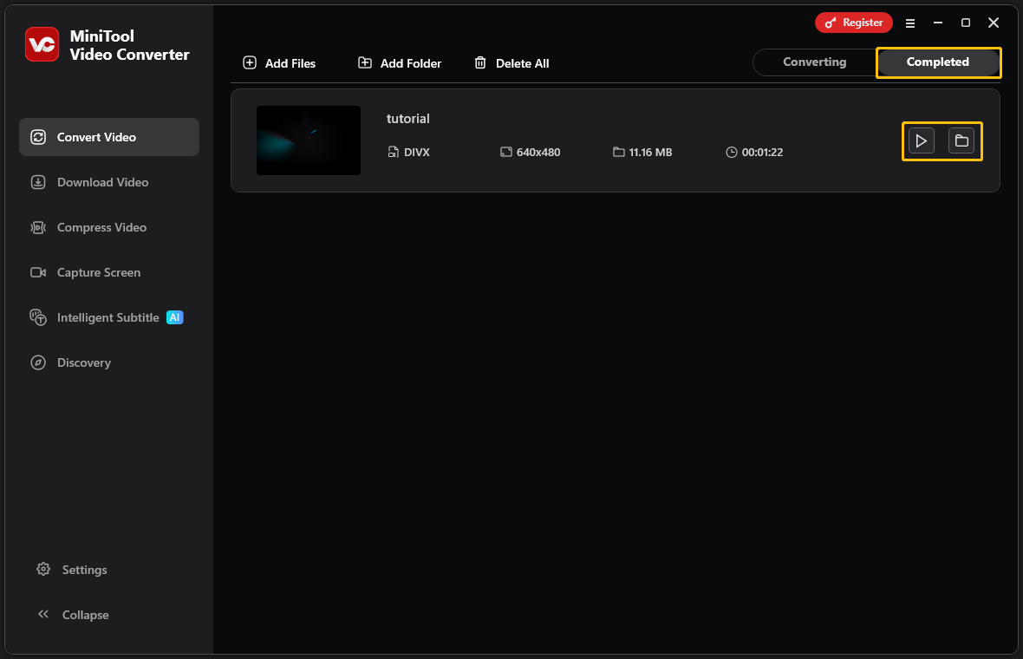Open the Settings panel
The width and height of the screenshot is (1023, 659).
coord(83,570)
